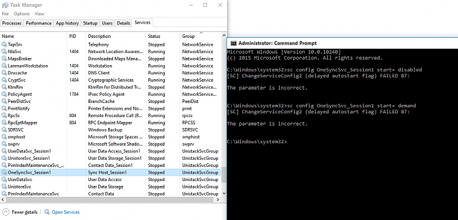Screen dimensions: 458x220
Task: Click the swprv service gear icon
Action: pyautogui.click(x=4, y=144)
